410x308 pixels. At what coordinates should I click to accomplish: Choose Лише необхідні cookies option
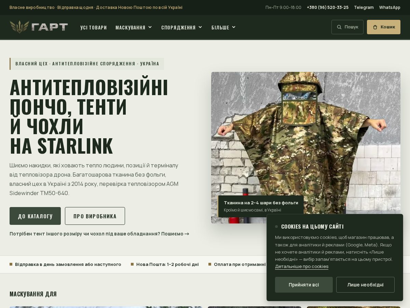[x=365, y=285]
